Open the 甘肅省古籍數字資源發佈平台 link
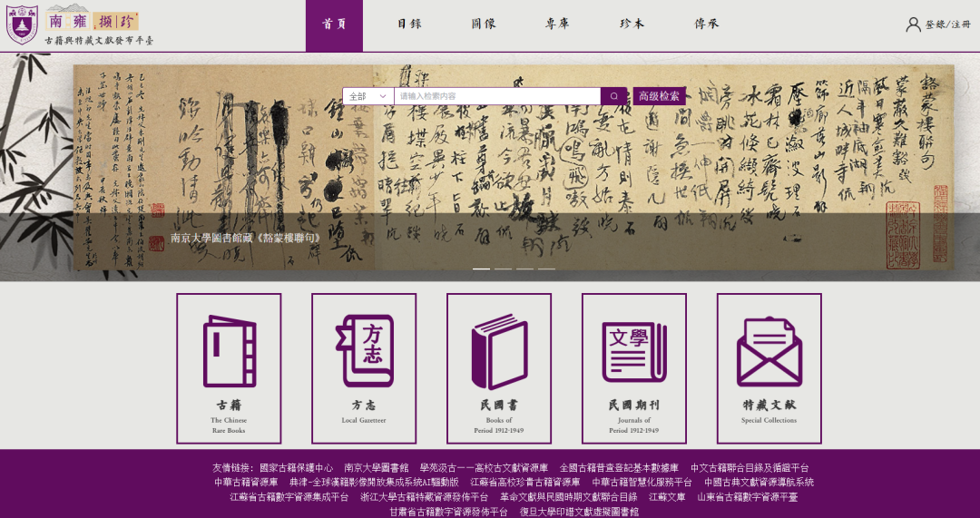The image size is (980, 518). point(448,513)
